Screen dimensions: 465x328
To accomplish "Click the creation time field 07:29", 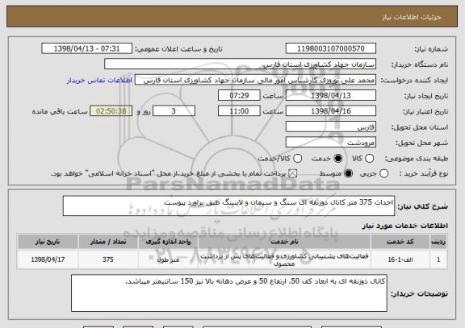I will point(239,95).
